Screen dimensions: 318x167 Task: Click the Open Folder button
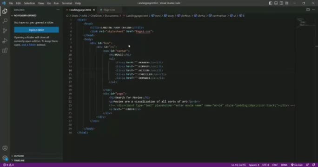click(37, 30)
